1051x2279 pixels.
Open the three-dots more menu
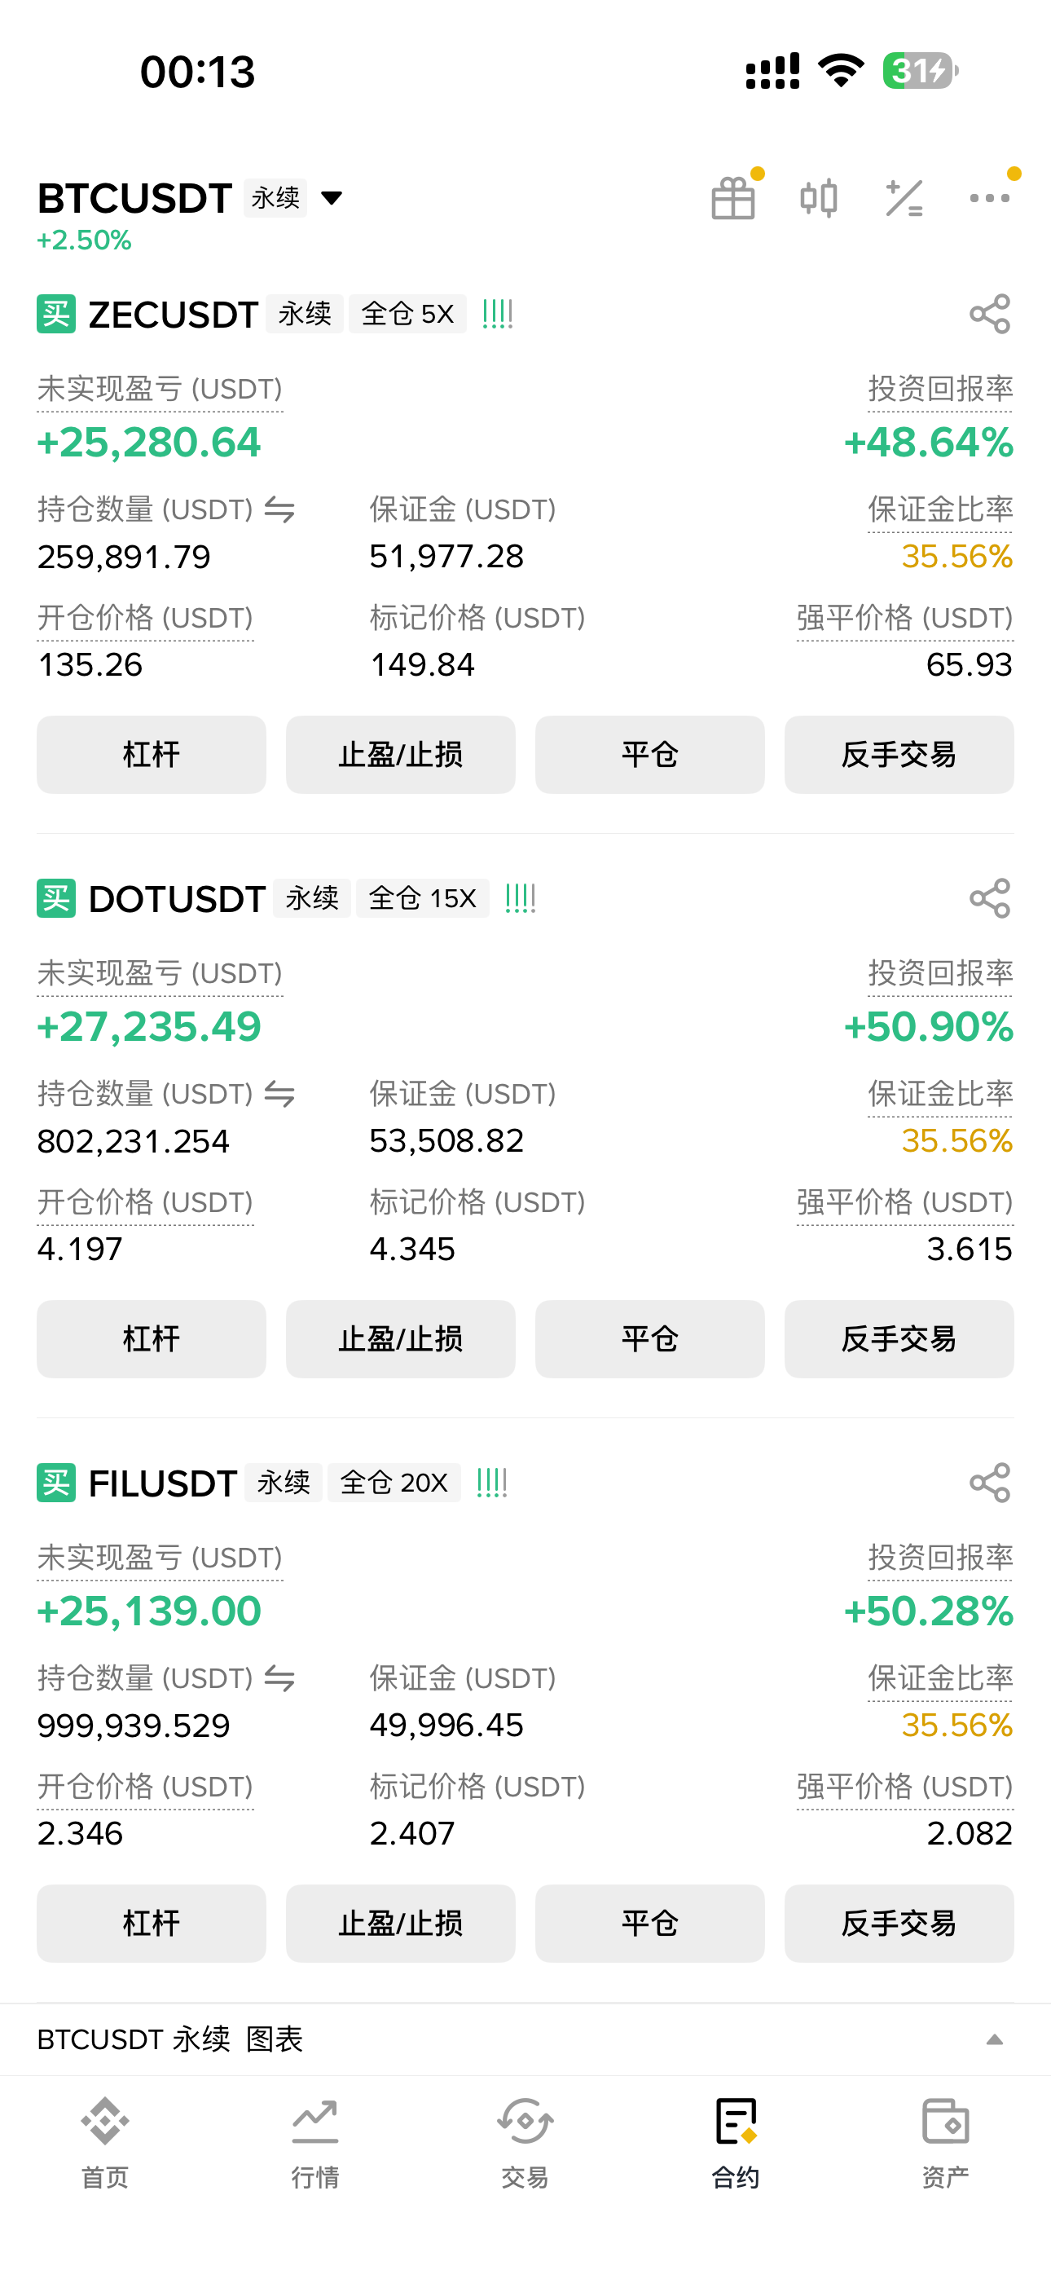coord(989,198)
